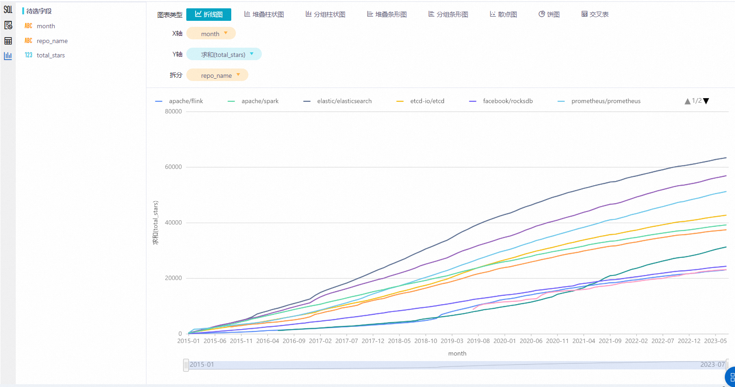Screen dimensions: 735x387
Task: Select the month field in field list
Action: [x=46, y=26]
